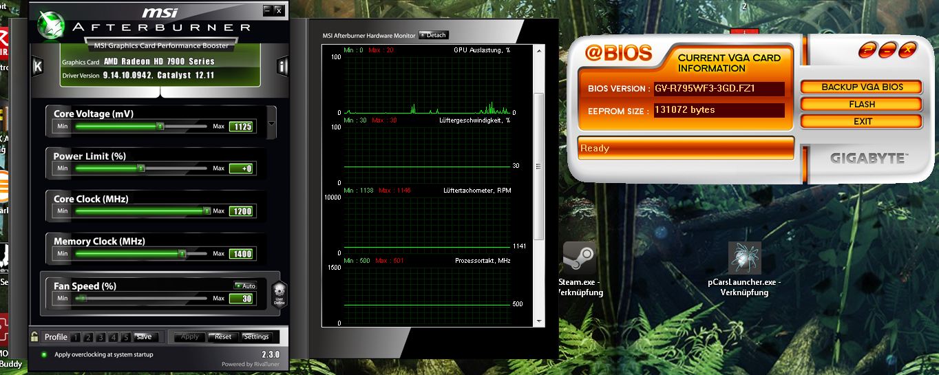Select profile slot 5

coord(125,337)
